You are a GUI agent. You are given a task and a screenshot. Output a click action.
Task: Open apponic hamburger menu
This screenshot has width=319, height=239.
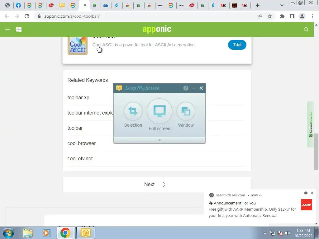(7, 30)
